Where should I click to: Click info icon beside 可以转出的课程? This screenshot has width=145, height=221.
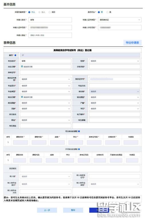pyautogui.click(x=79, y=131)
